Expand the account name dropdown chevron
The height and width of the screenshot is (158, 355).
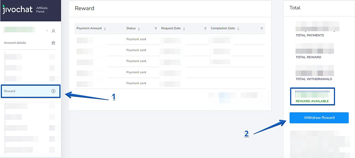[47, 31]
